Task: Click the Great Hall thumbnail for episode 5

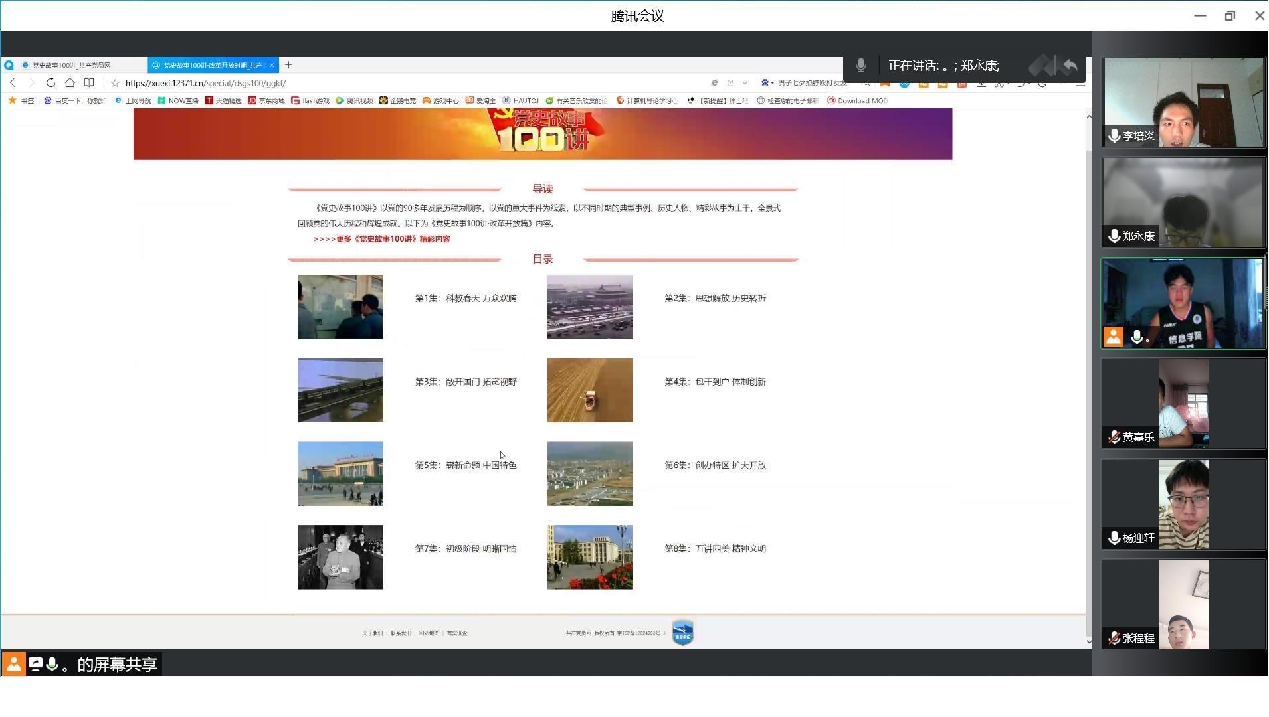Action: 340,474
